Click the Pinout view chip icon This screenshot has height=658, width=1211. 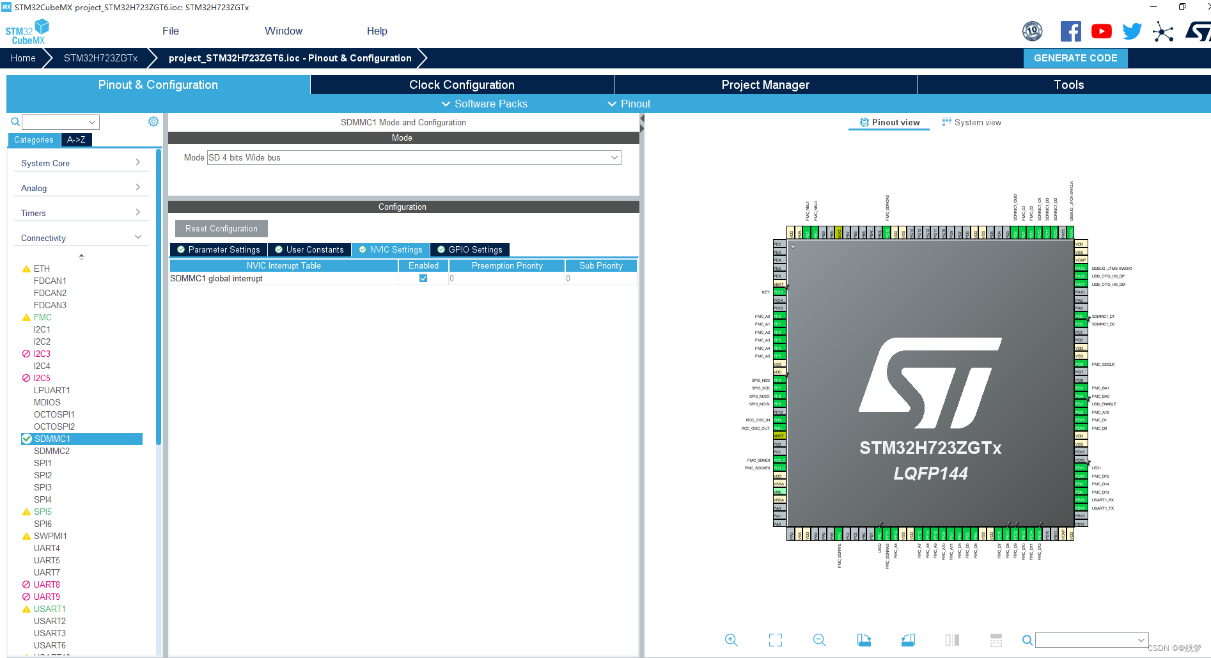coord(864,122)
